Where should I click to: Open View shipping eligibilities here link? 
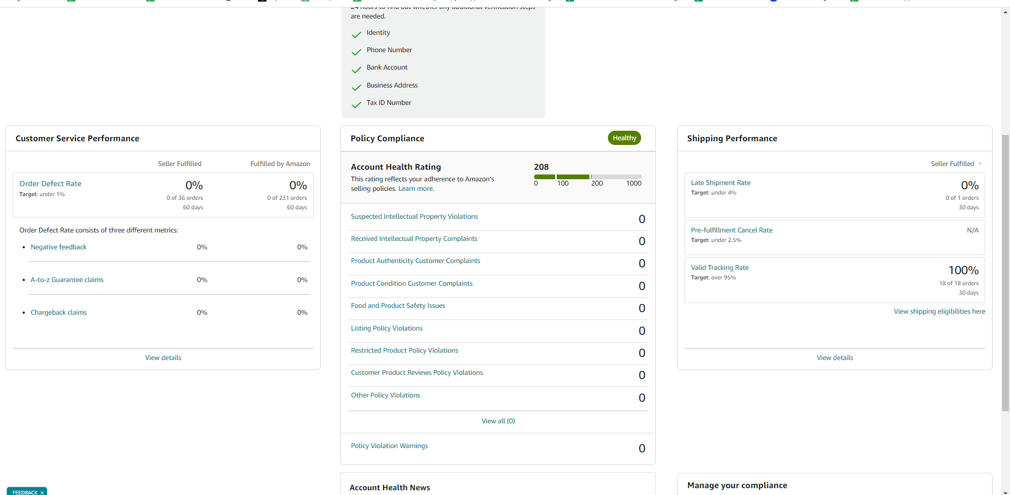click(939, 312)
